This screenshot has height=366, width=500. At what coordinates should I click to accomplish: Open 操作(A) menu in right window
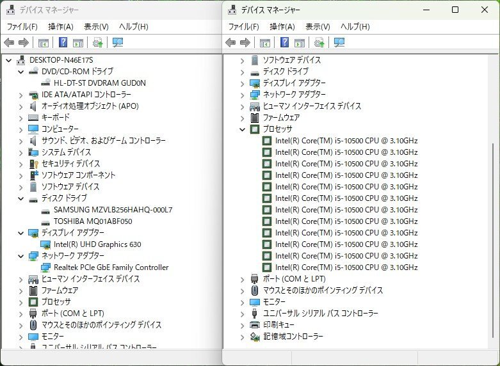[x=282, y=26]
